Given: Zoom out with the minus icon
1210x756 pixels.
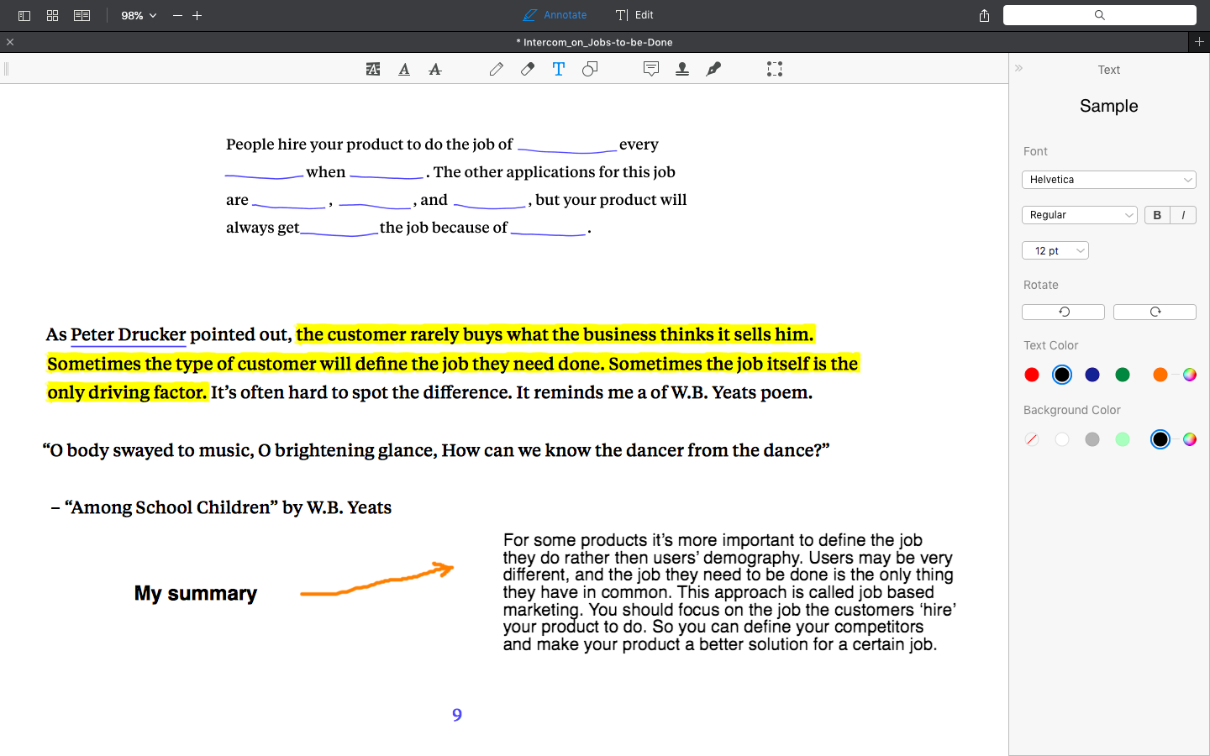Looking at the screenshot, I should [177, 15].
